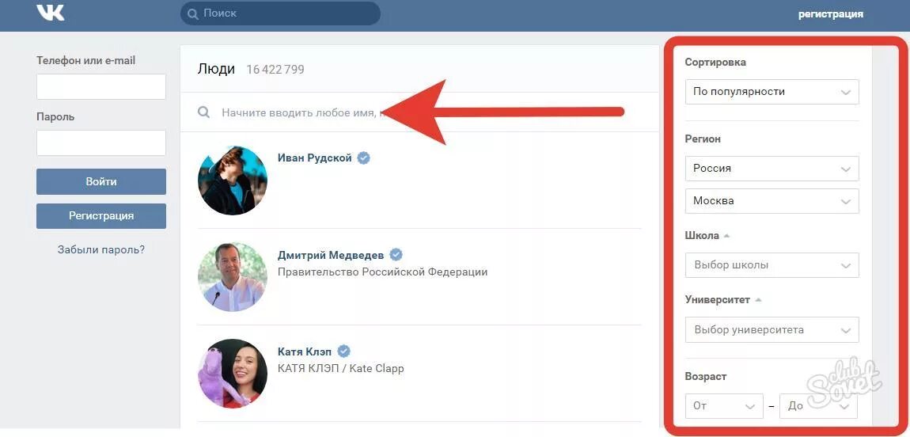Image resolution: width=910 pixels, height=437 pixels.
Task: Select the magnifier icon in people search
Action: pos(203,112)
